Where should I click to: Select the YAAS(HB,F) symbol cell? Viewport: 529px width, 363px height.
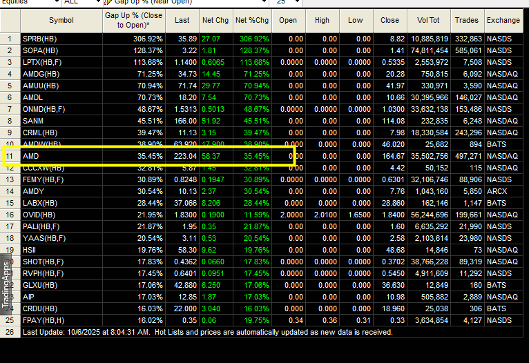(61, 238)
